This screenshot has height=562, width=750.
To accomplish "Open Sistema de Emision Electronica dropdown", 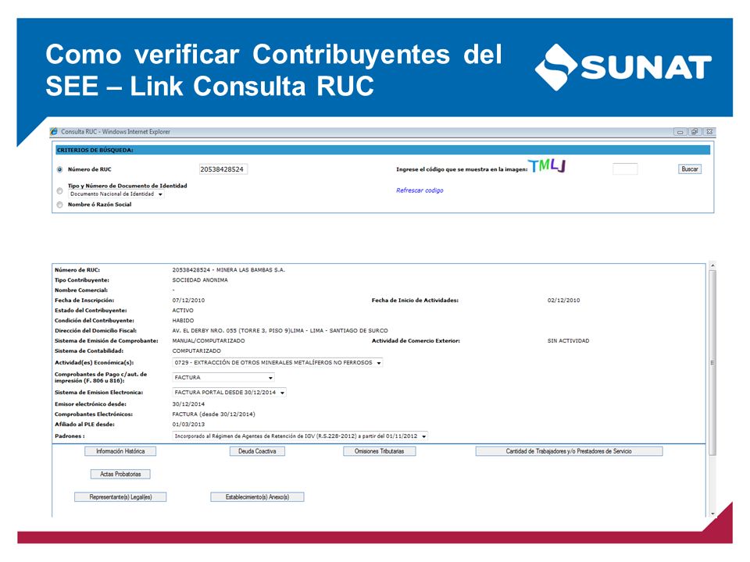I will [229, 393].
